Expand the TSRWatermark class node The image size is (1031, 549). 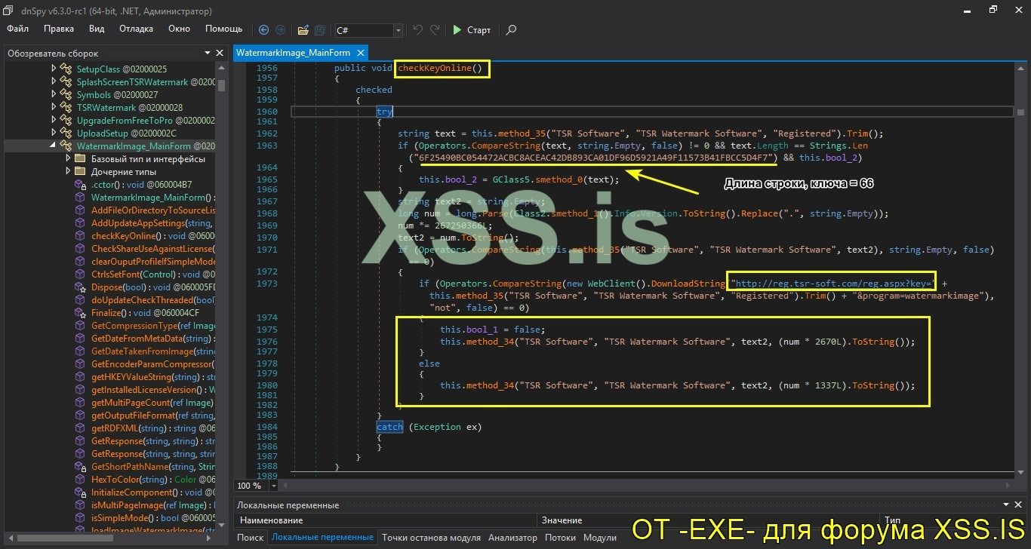pyautogui.click(x=54, y=108)
